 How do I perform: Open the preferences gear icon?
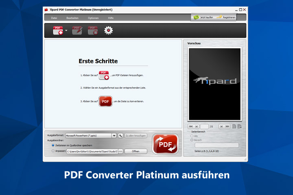109,30
